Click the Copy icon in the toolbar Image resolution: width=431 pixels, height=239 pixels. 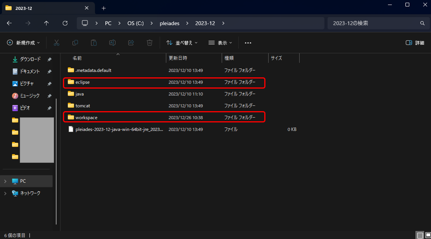[75, 43]
